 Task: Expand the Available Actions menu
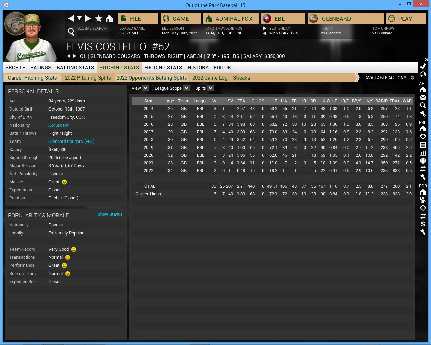390,77
